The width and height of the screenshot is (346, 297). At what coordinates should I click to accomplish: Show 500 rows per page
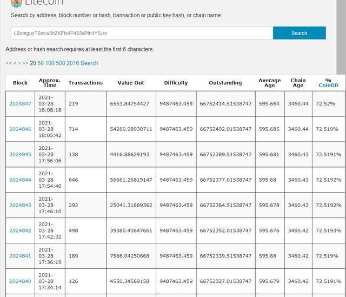pyautogui.click(x=60, y=63)
